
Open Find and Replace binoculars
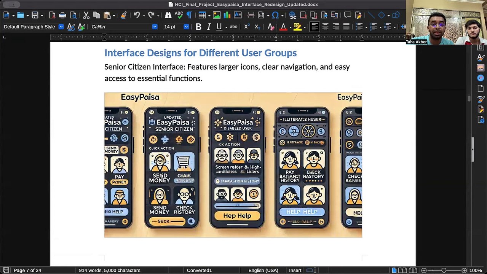click(168, 15)
